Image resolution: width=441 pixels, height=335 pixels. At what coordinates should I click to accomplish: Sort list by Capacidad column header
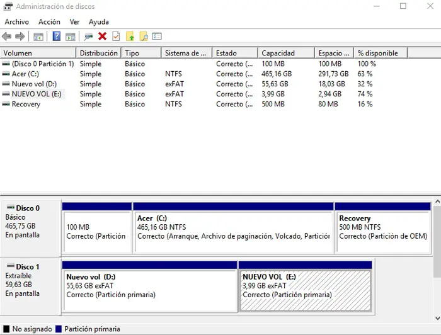(277, 54)
